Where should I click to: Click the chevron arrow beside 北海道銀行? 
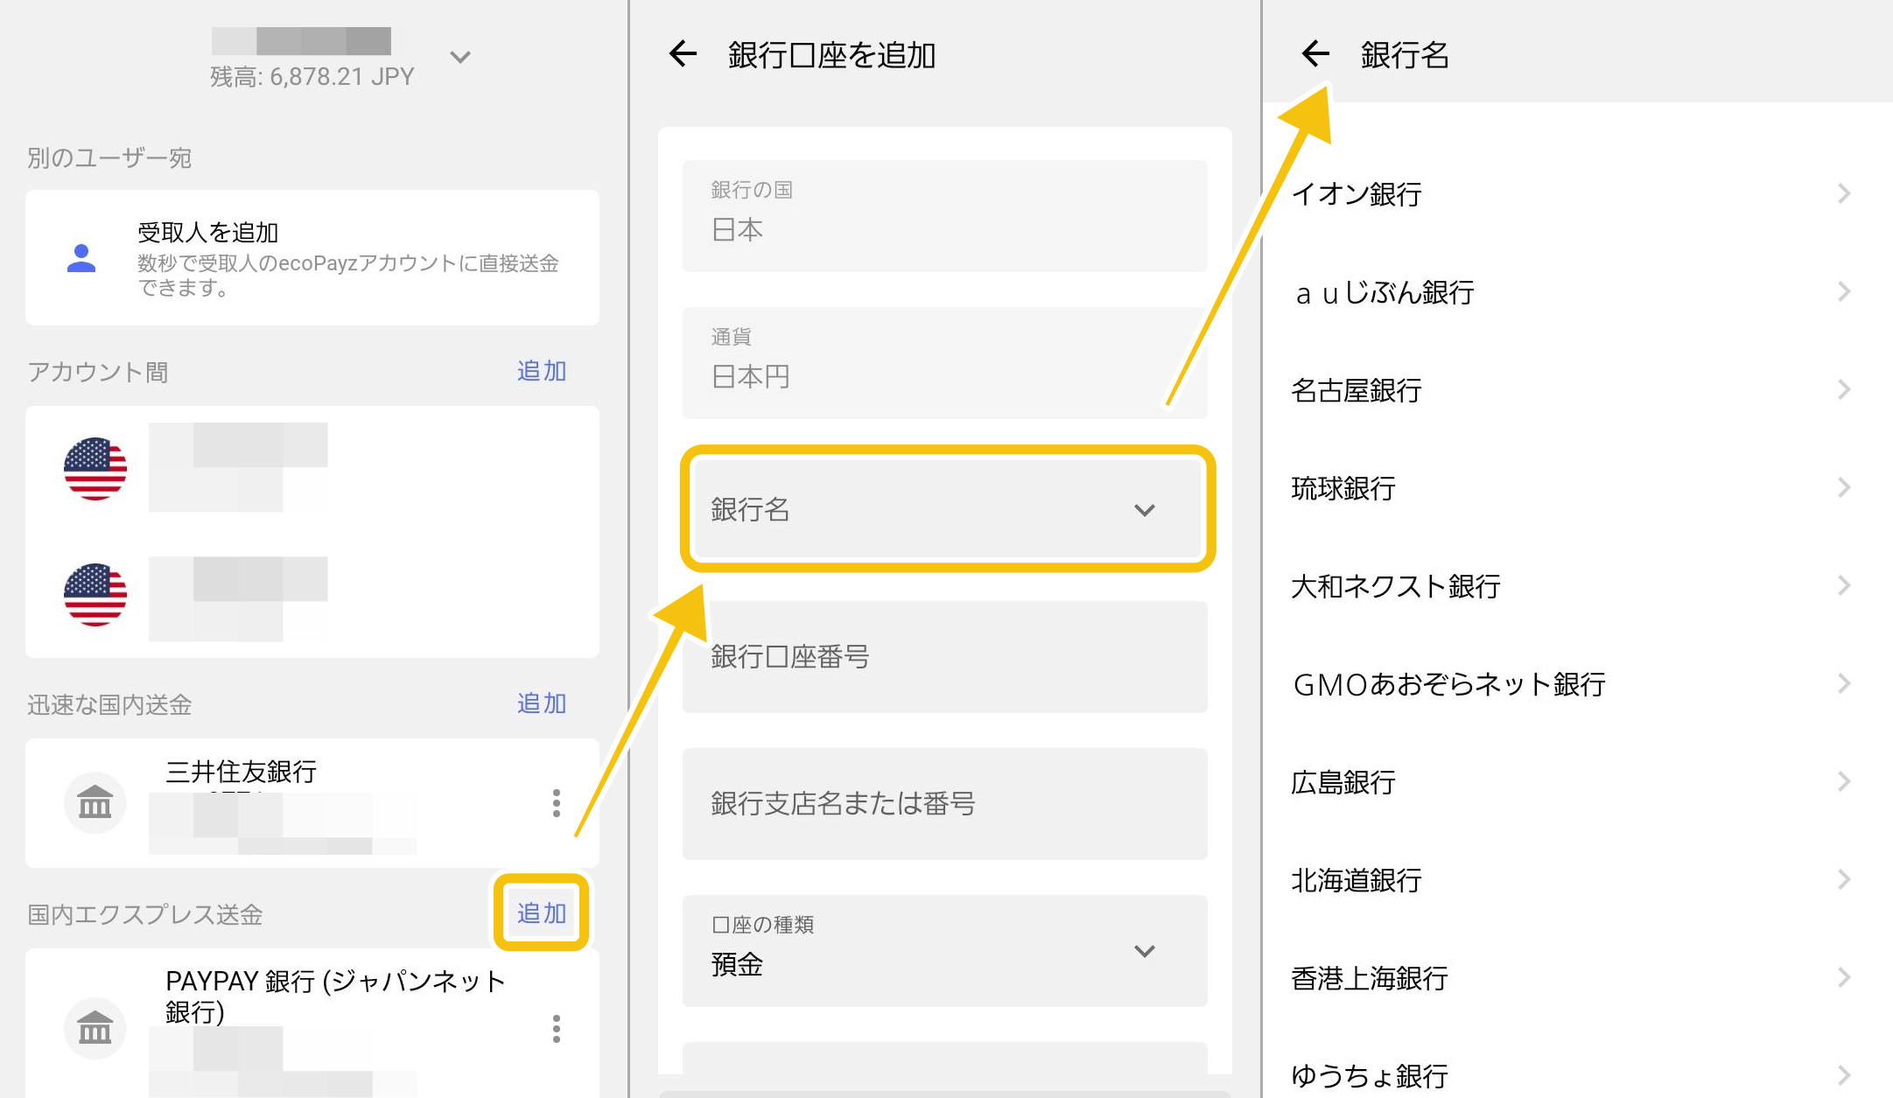click(1844, 879)
